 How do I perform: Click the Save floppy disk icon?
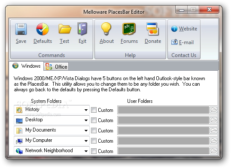(x=21, y=29)
